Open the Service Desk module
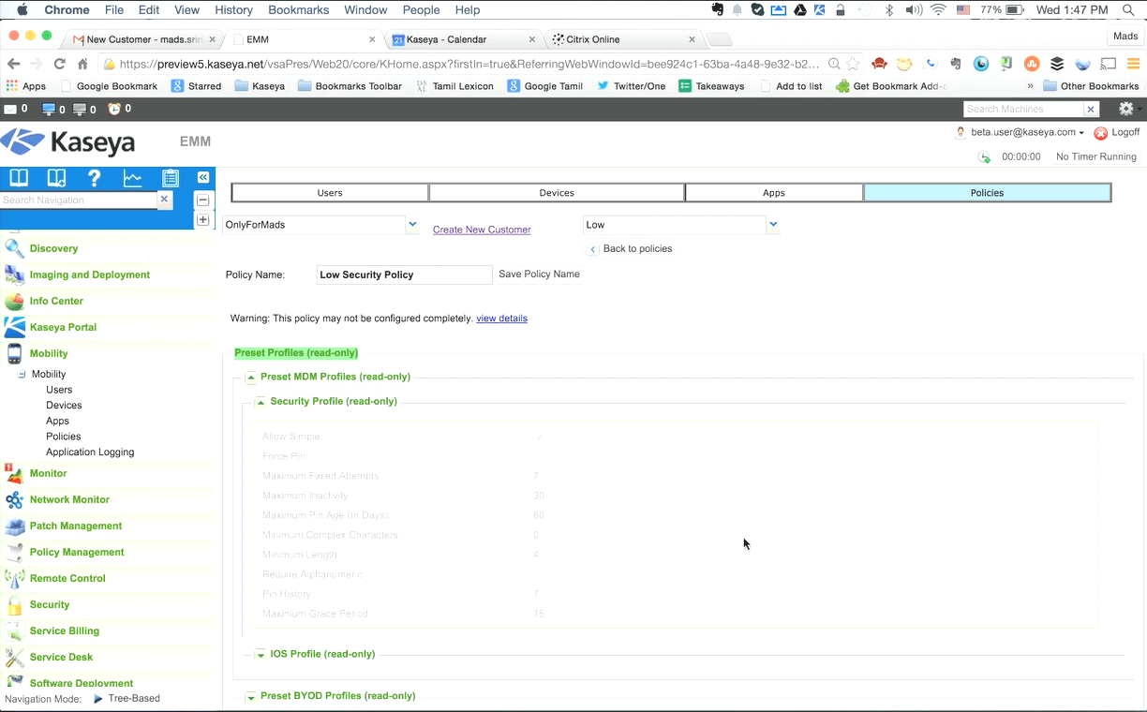Screen dimensions: 1147x712 click(61, 657)
